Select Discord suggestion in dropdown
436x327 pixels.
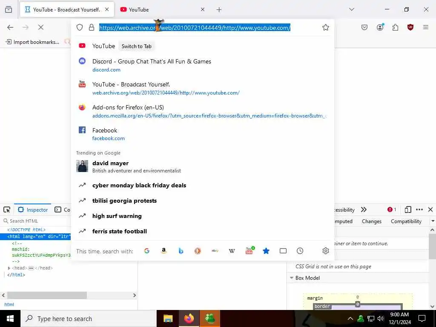click(203, 65)
